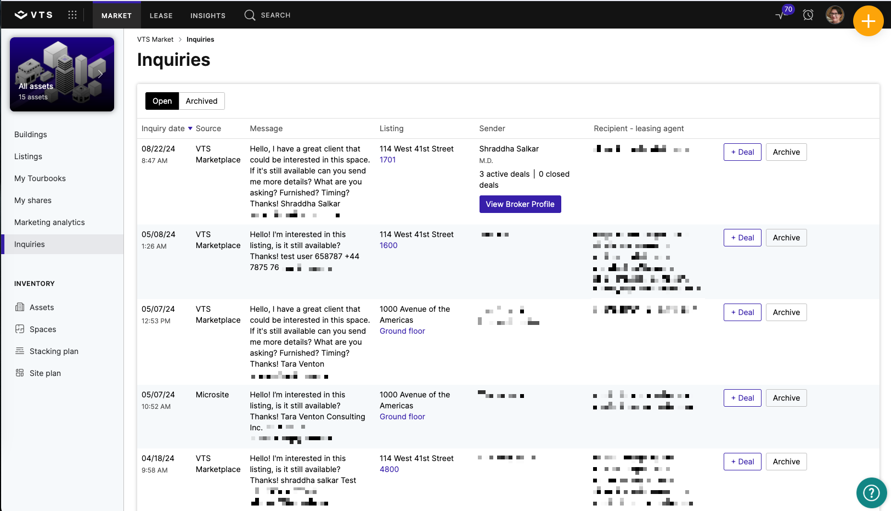Viewport: 891px width, 511px height.
Task: Open the help question mark bubble
Action: coord(872,493)
